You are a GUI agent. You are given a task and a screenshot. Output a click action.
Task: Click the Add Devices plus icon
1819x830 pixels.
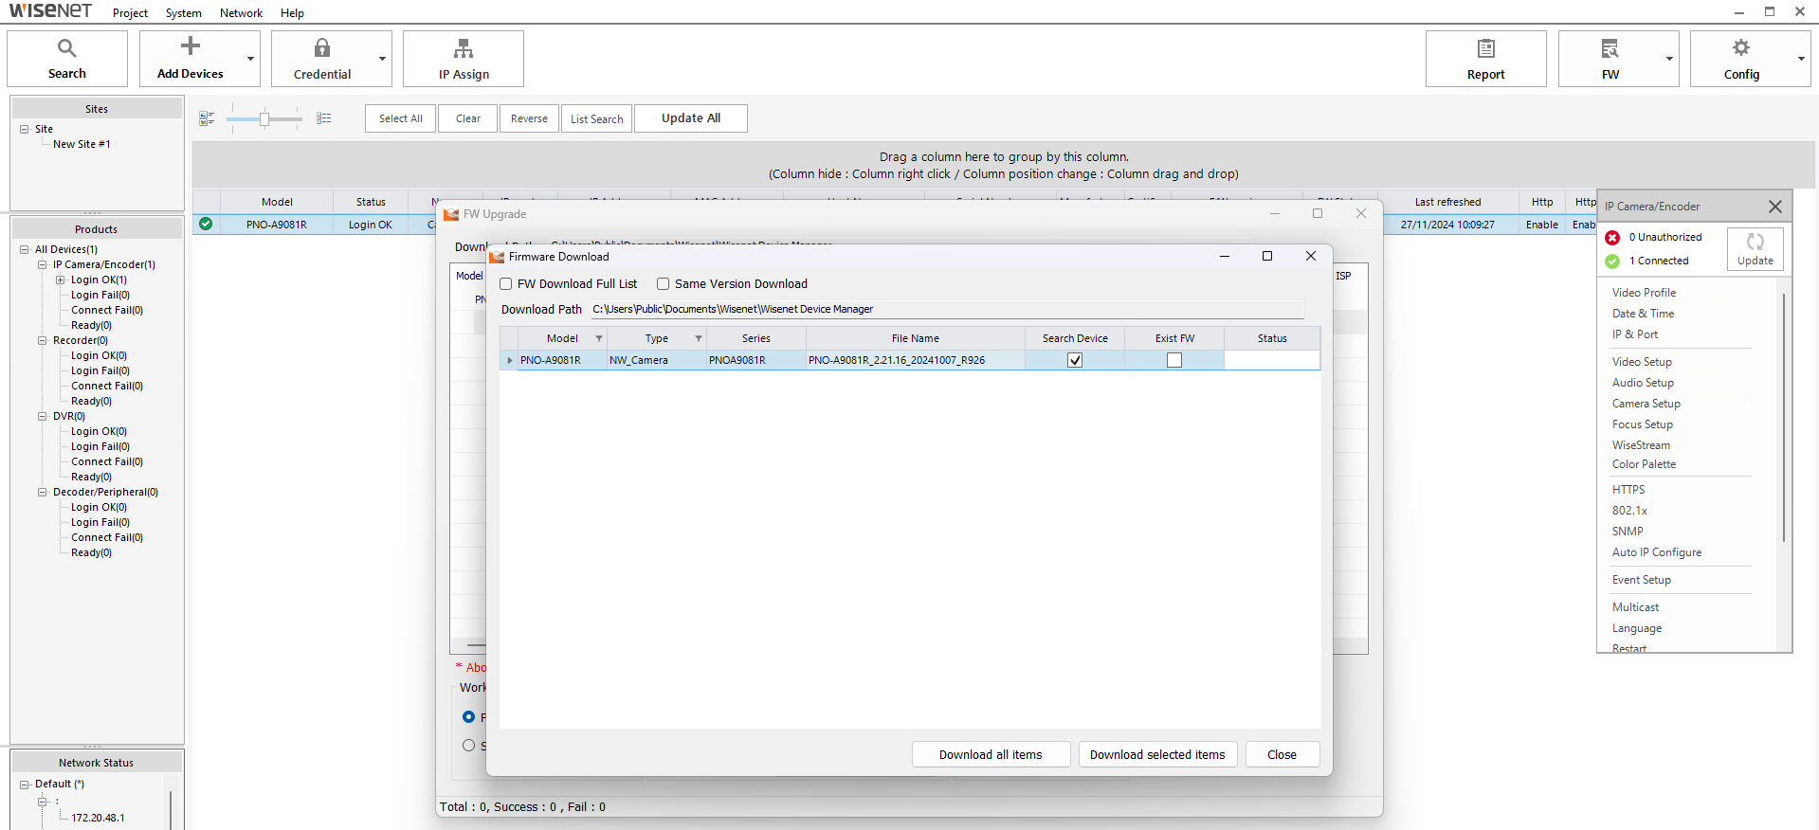point(191,45)
